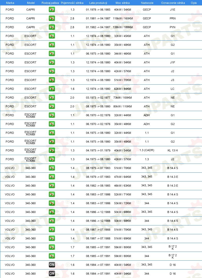Select petrol icon in Escort 34kW / 46KM row
This screenshot has width=202, height=278.
pyautogui.click(x=52, y=54)
